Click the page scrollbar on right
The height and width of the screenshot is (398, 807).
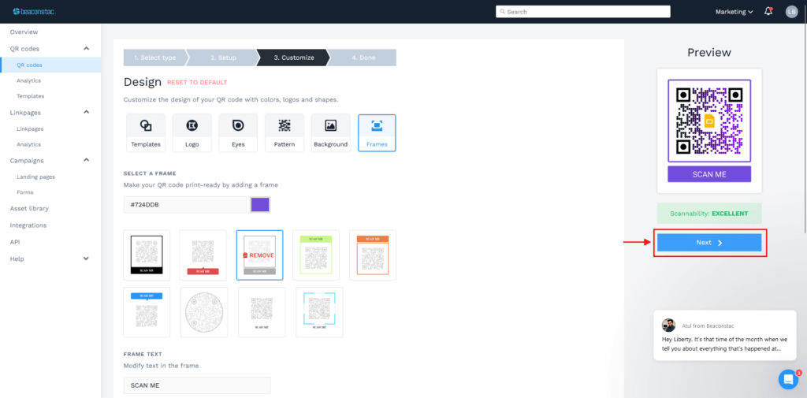805,128
